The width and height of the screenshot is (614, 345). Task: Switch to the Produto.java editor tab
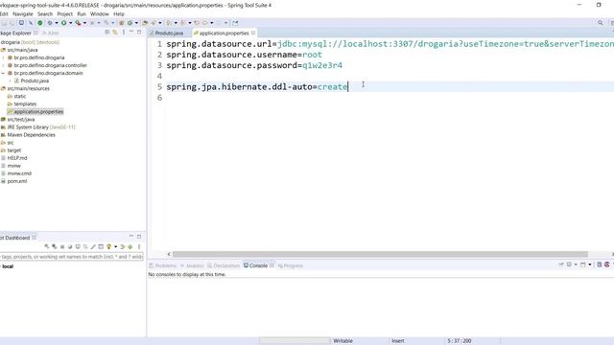(169, 34)
